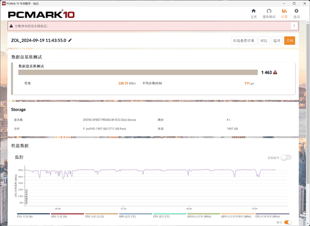
Task: Click the red warning triangle beside score 1463
Action: 275,73
